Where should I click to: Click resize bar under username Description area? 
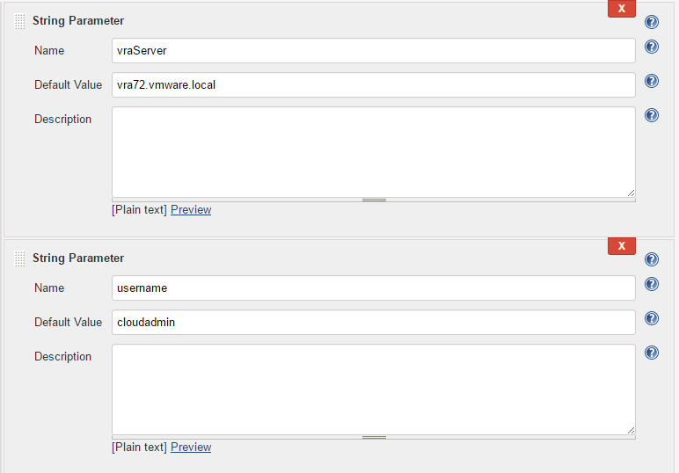374,437
